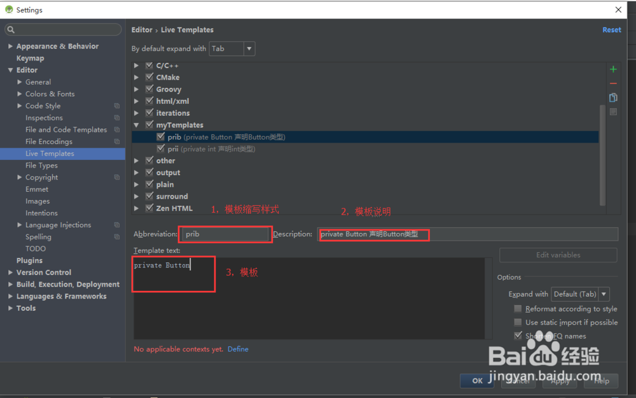Viewport: 636px width, 398px height.
Task: Click the gear icon beside Language Injections
Action: coord(116,224)
